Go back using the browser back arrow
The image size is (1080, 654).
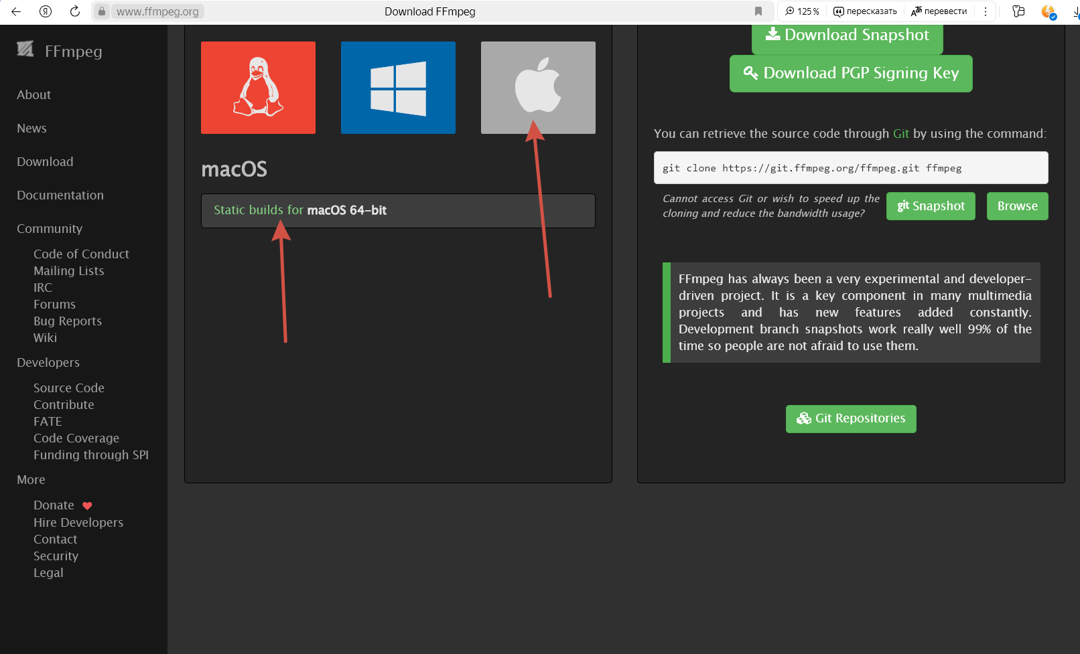pos(16,11)
